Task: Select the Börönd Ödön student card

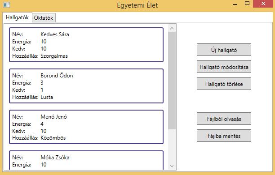Action: click(86, 86)
